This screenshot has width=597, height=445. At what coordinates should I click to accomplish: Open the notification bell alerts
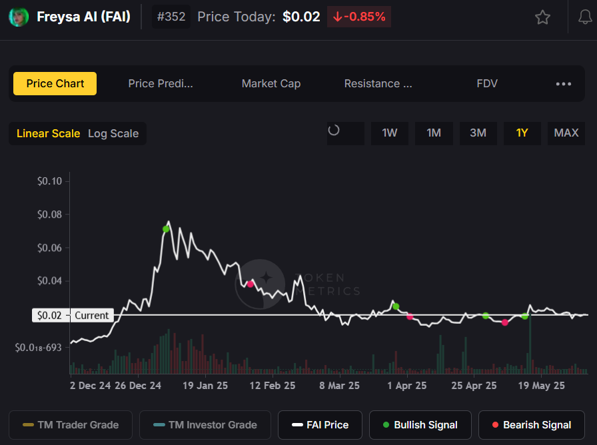585,17
